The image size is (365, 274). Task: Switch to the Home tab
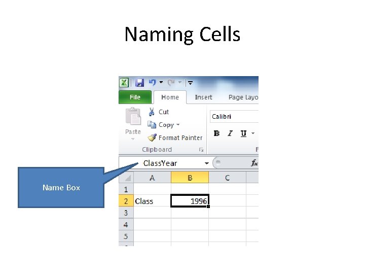[170, 97]
